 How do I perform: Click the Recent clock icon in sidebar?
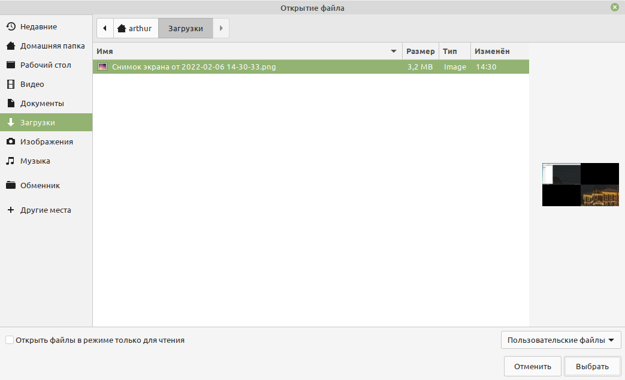tap(11, 27)
